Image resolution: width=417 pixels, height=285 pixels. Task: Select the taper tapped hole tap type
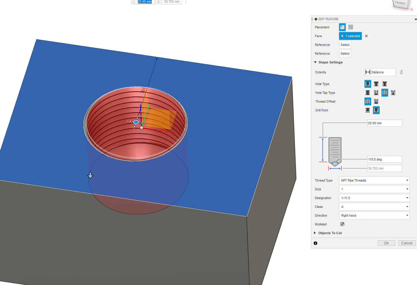(x=393, y=93)
